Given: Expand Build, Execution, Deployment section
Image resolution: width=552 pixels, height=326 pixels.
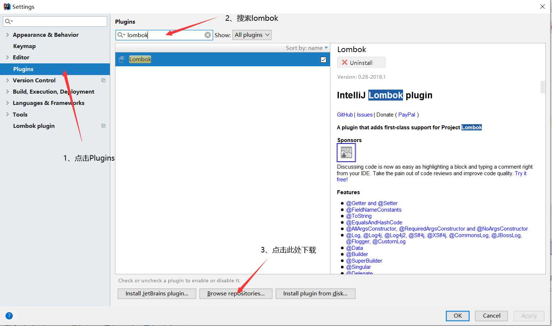Looking at the screenshot, I should pyautogui.click(x=7, y=91).
